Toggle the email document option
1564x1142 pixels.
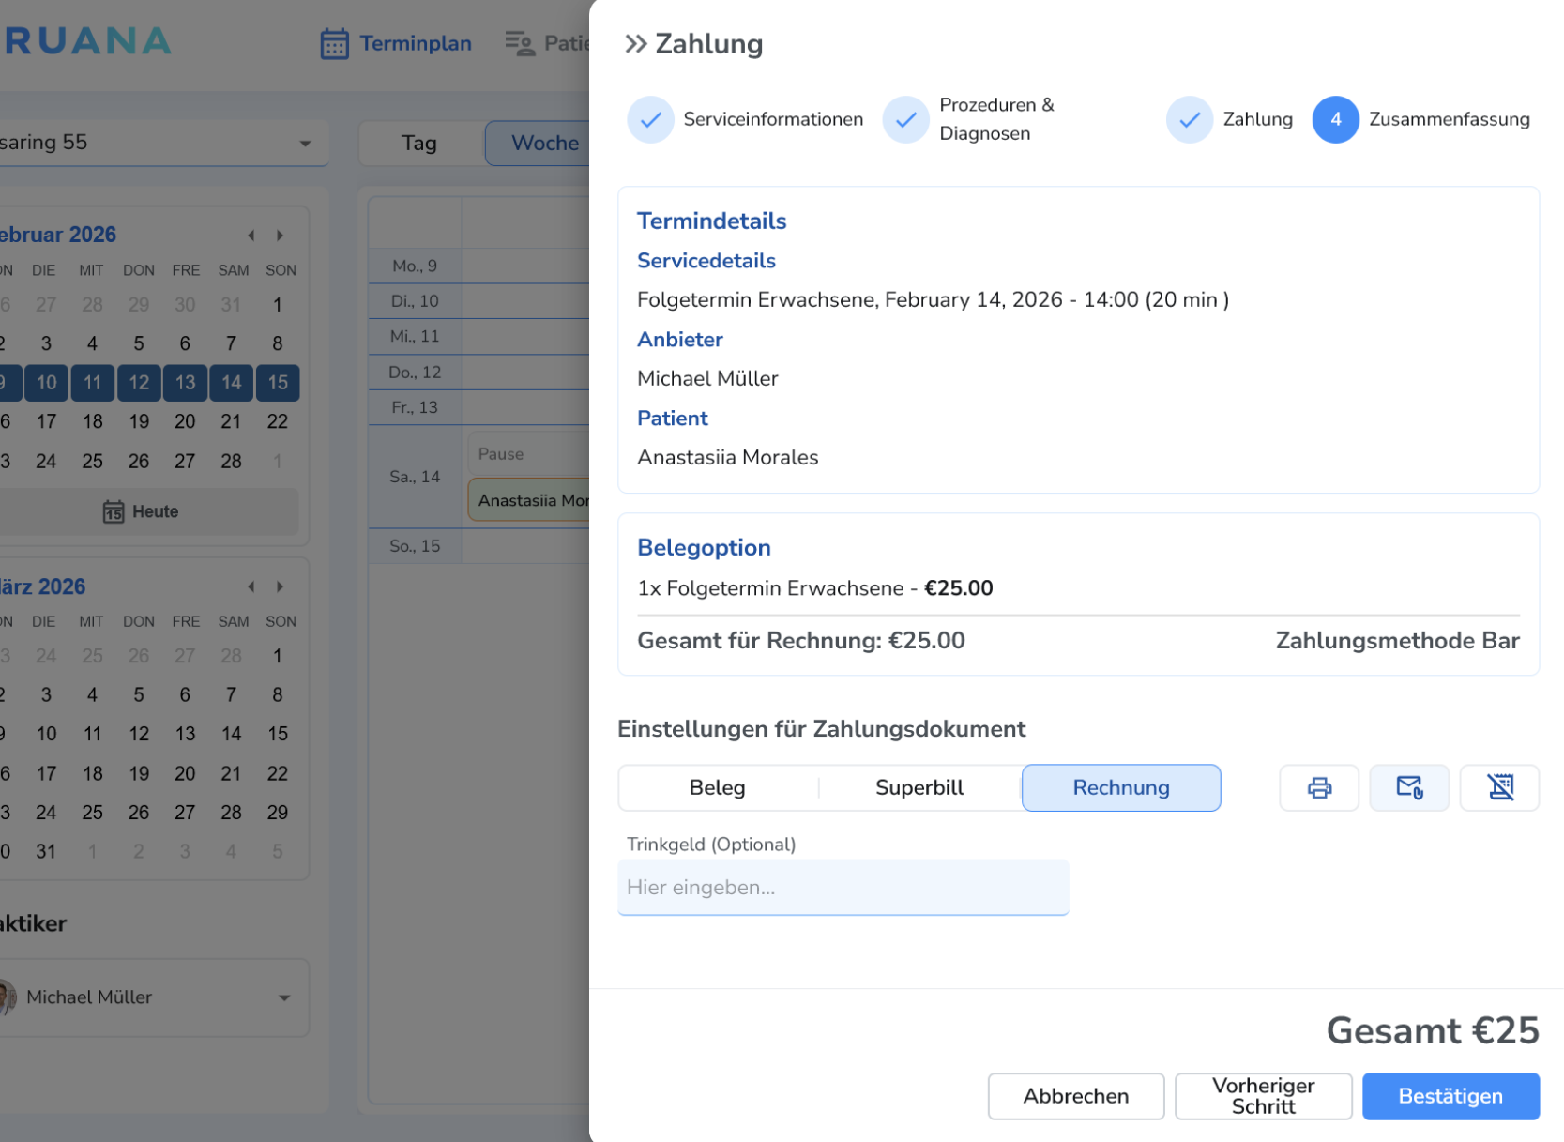coord(1408,787)
